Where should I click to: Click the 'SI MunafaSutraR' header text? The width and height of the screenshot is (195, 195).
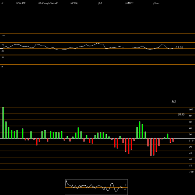(x=48, y=3)
